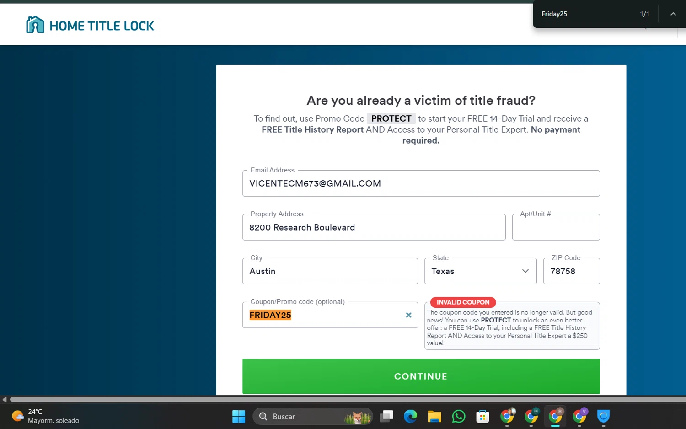Click the green CONTINUE button
This screenshot has height=429, width=686.
point(421,376)
